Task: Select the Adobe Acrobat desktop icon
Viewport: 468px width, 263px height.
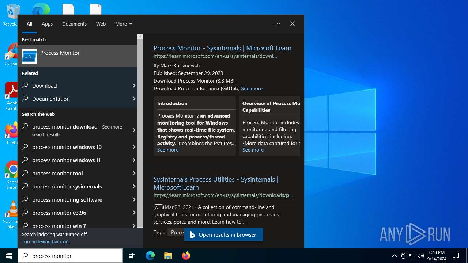Action: click(11, 96)
